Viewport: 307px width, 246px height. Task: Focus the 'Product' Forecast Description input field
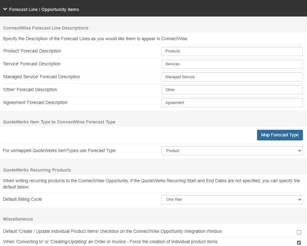click(x=232, y=51)
